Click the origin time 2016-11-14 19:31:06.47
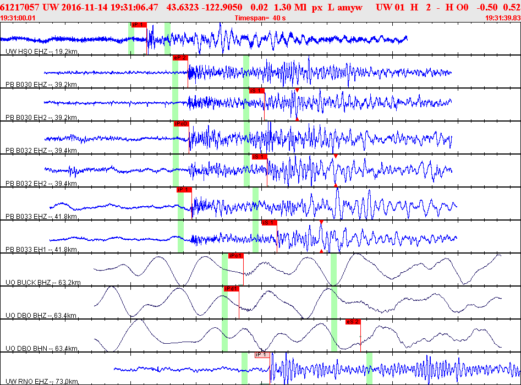This screenshot has height=385, width=521. click(x=108, y=7)
